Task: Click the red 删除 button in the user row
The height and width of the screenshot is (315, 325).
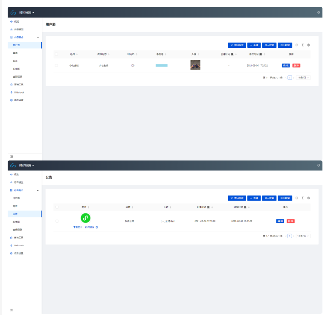Action: point(296,65)
